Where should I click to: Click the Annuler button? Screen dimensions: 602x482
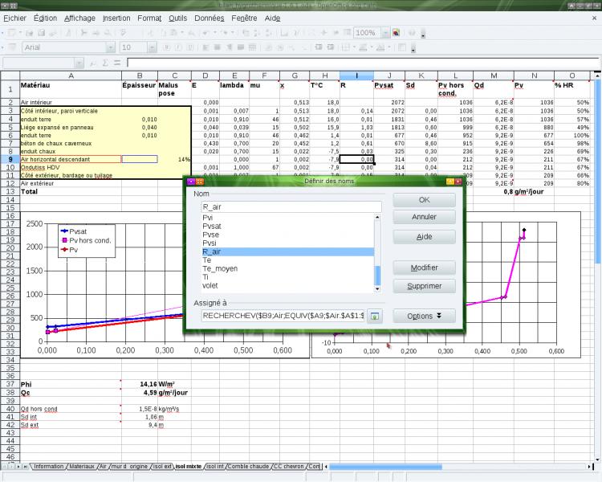[425, 217]
